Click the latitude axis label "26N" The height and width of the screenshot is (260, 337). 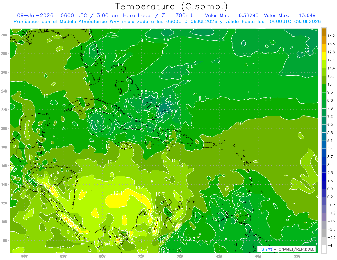(5, 72)
